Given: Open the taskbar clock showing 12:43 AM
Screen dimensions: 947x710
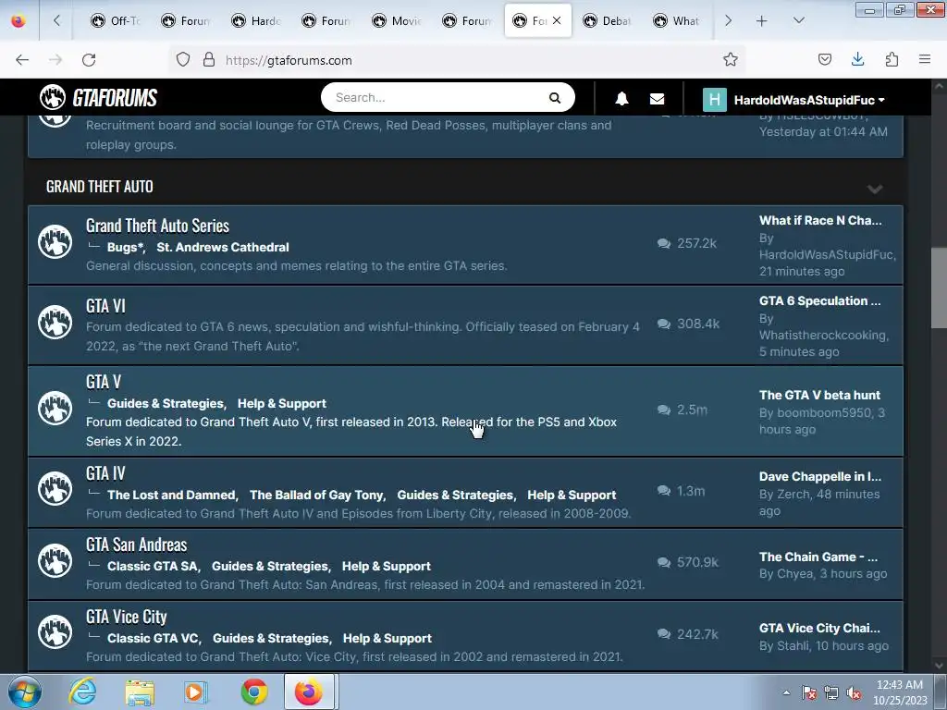Looking at the screenshot, I should pos(900,692).
